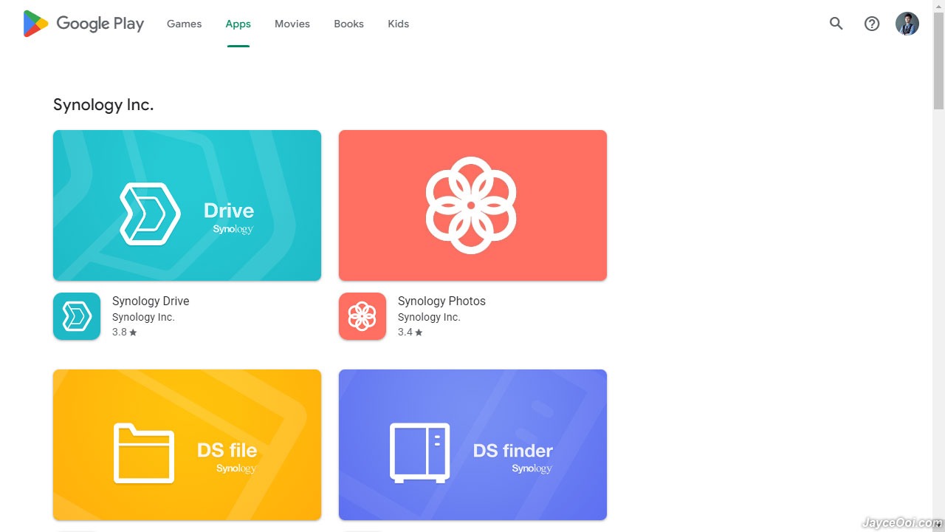This screenshot has width=945, height=532.
Task: Switch to the Games tab
Action: 184,24
